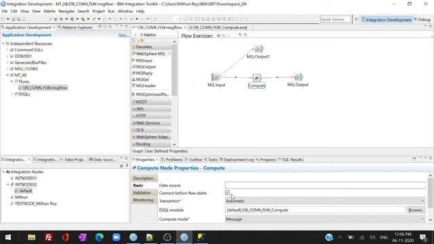Collapse the Flows folder
The height and width of the screenshot is (244, 434).
[12, 81]
